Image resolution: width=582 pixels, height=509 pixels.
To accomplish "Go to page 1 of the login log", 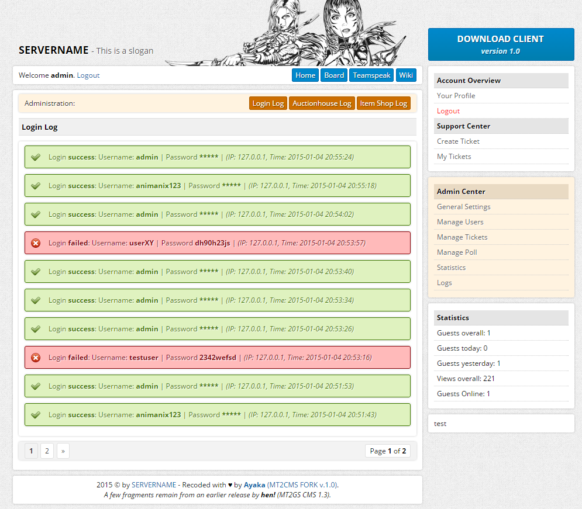I will tap(31, 451).
